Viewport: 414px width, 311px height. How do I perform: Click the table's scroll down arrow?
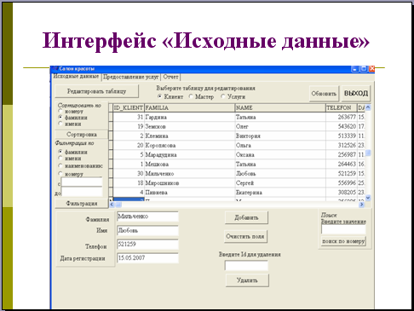(x=368, y=198)
